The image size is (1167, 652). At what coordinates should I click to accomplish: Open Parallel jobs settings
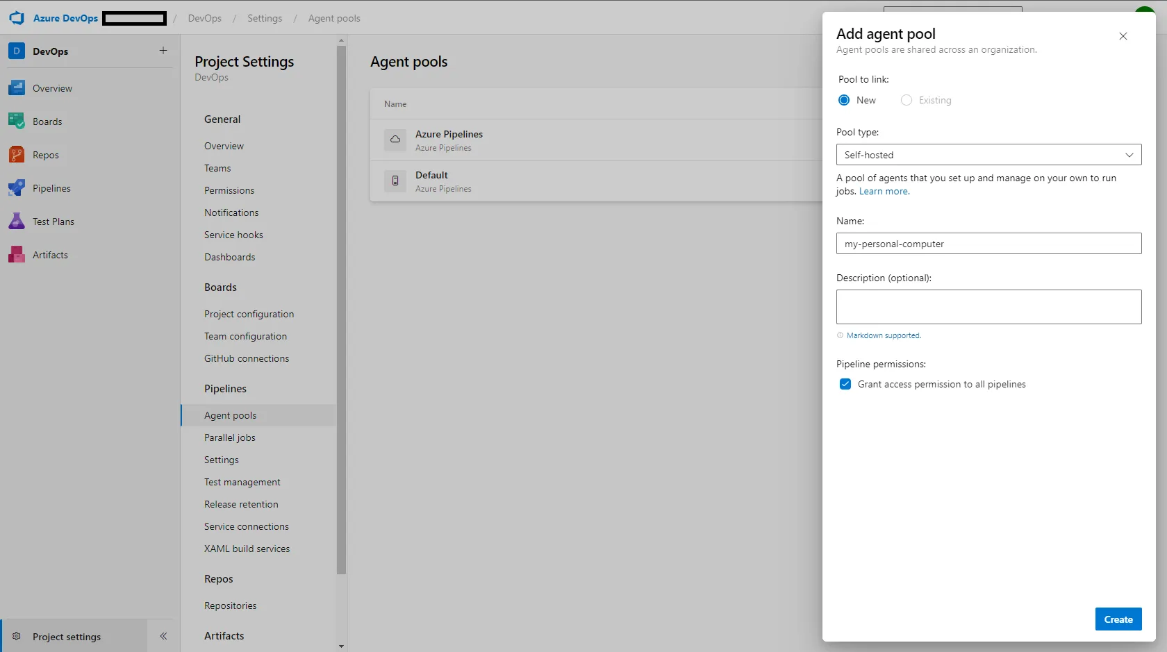click(230, 437)
